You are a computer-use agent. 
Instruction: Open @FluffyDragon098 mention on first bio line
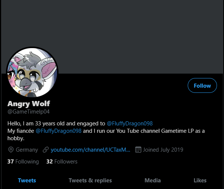coord(130,124)
